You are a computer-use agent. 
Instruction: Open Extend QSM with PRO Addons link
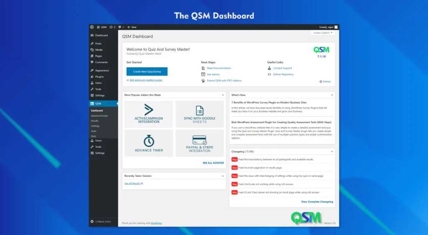(224, 81)
